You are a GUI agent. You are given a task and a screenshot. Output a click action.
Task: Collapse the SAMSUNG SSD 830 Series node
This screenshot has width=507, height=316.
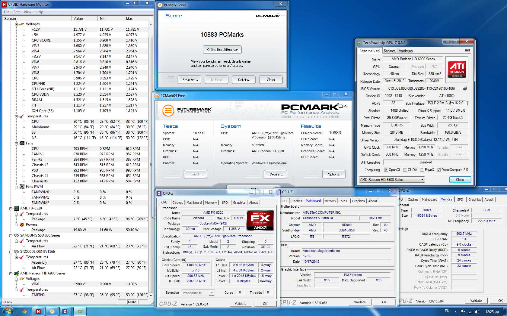coord(11,235)
